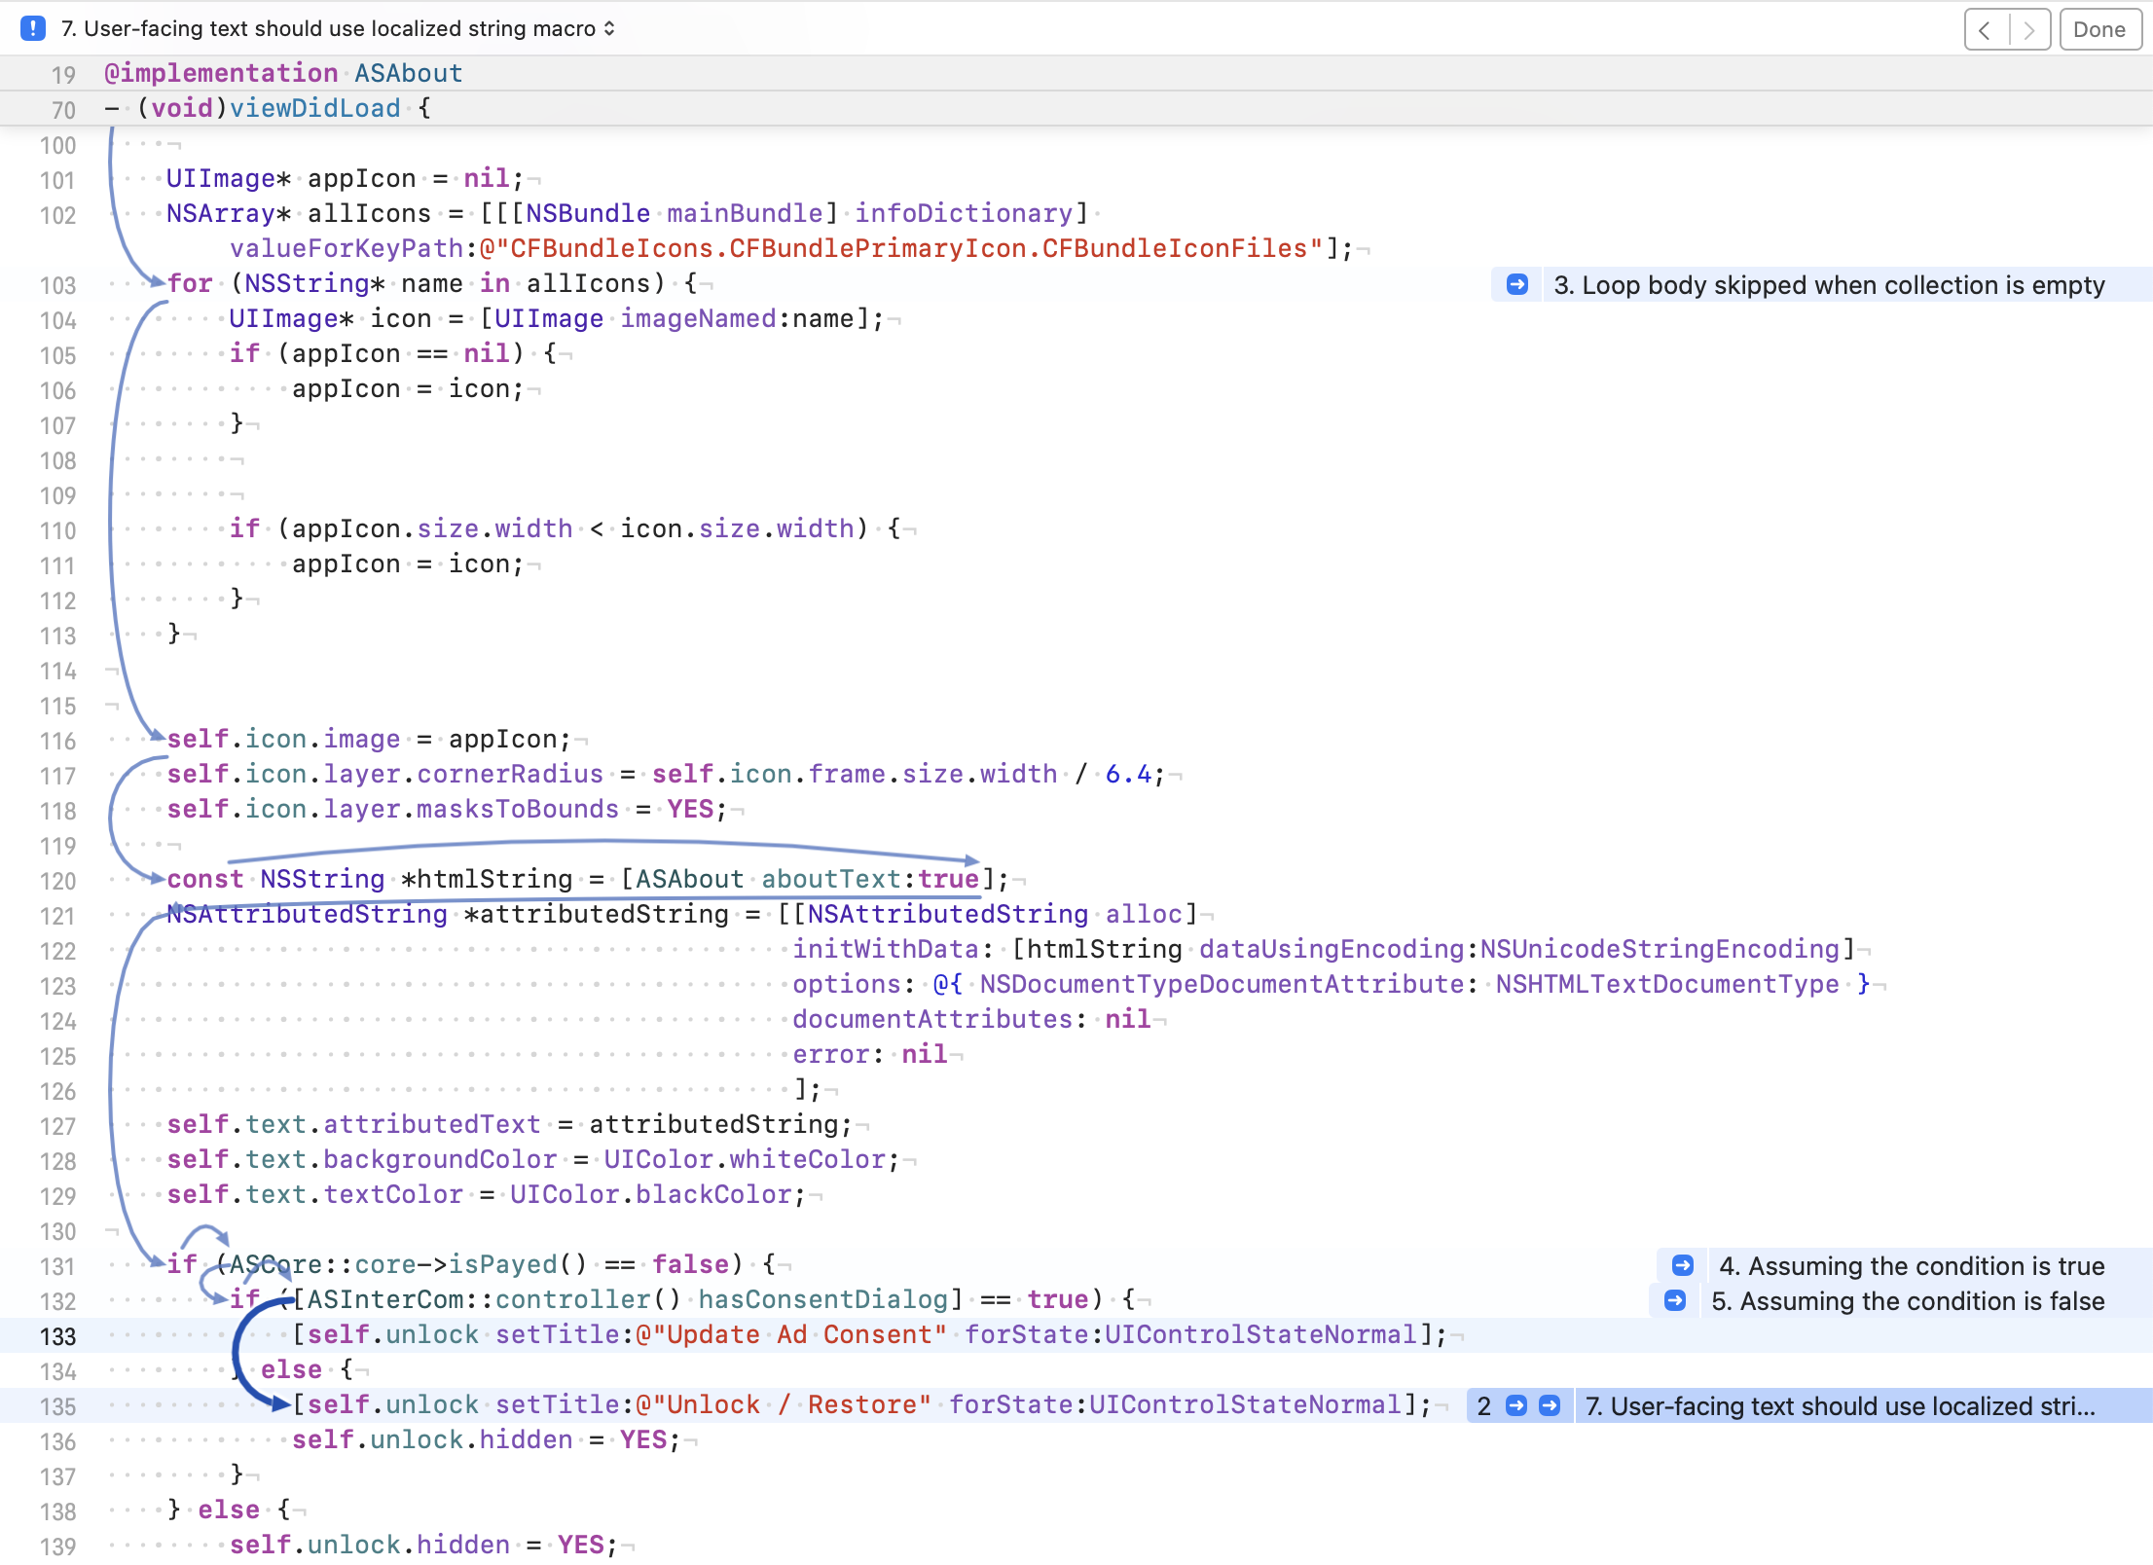The height and width of the screenshot is (1565, 2153).
Task: Click second arrow icon on step 7 annotation
Action: [x=1550, y=1405]
